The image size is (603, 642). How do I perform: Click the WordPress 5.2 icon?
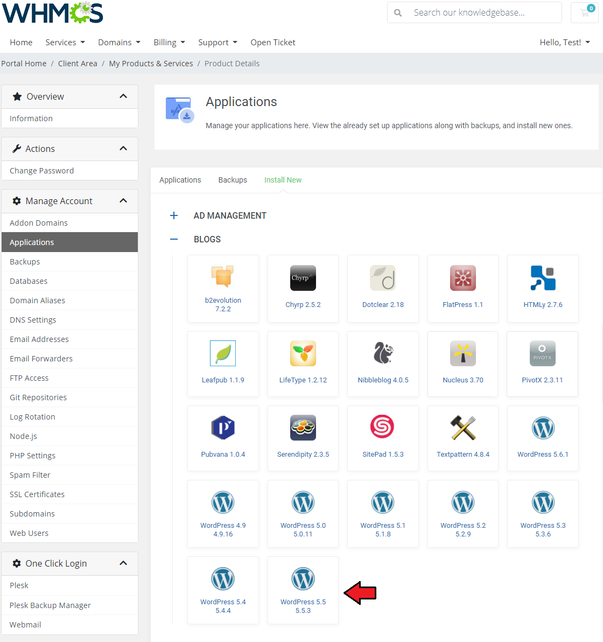point(463,503)
